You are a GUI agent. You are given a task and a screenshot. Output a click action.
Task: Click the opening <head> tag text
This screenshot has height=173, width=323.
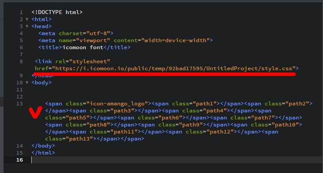pos(42,26)
